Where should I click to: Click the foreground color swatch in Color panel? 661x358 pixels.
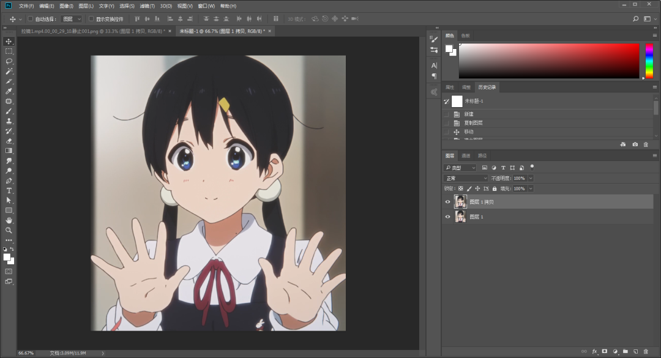(449, 48)
